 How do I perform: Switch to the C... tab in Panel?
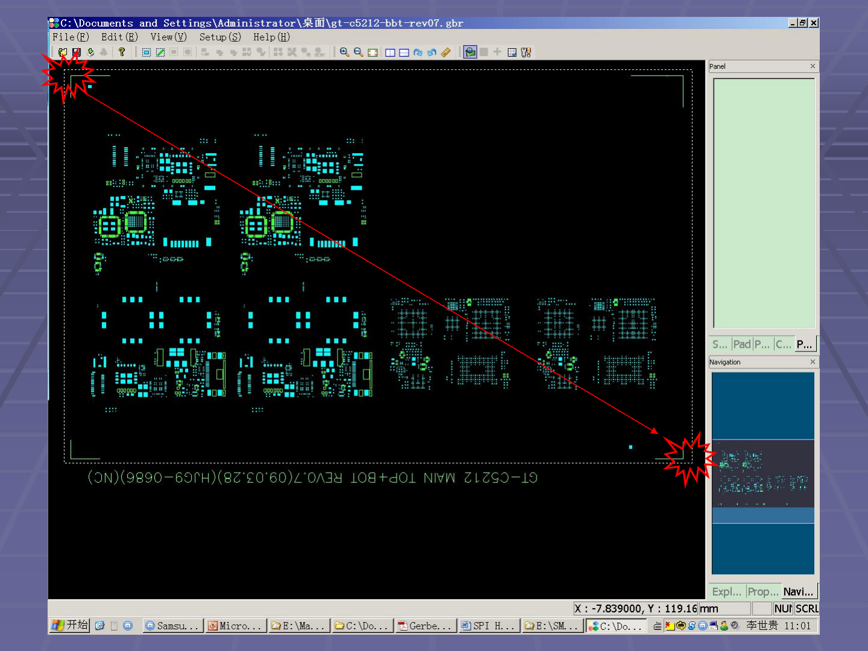[x=784, y=344]
